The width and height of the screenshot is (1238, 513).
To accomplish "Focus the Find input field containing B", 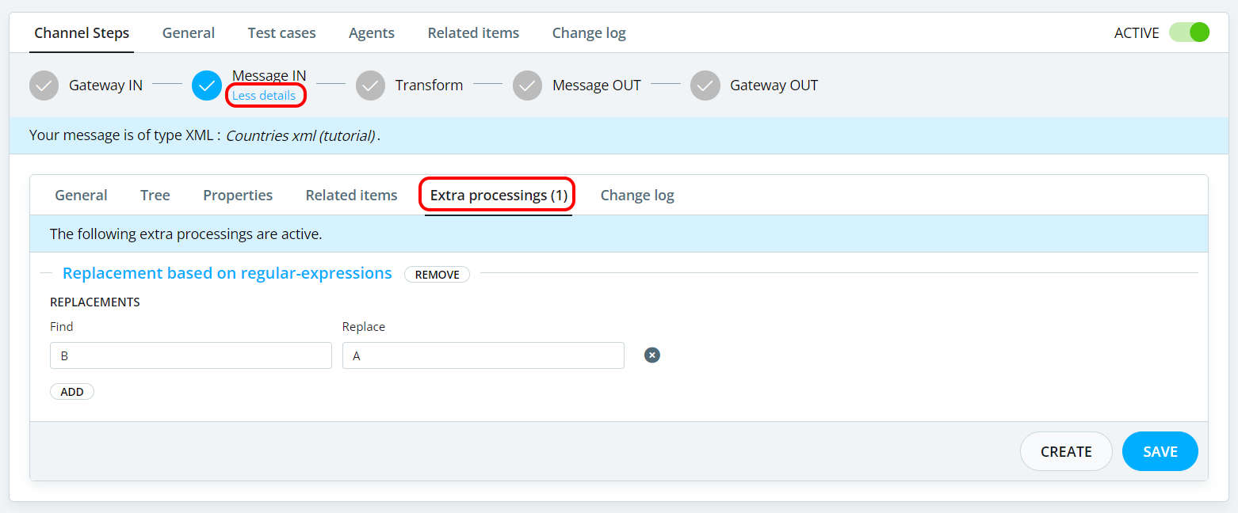I will 191,355.
